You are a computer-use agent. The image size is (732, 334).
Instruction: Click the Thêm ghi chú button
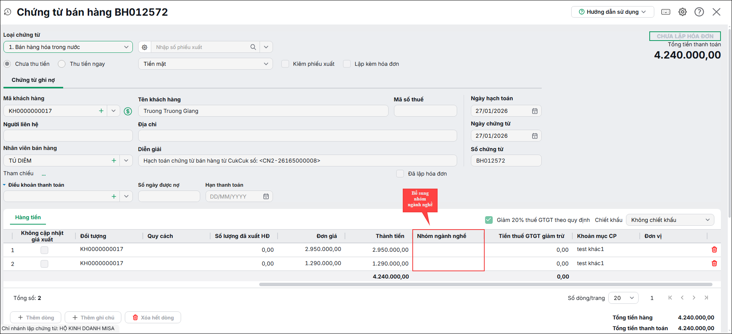(93, 318)
